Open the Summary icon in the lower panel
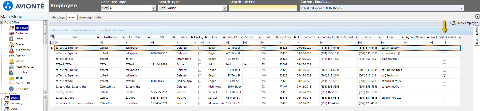 7,103
